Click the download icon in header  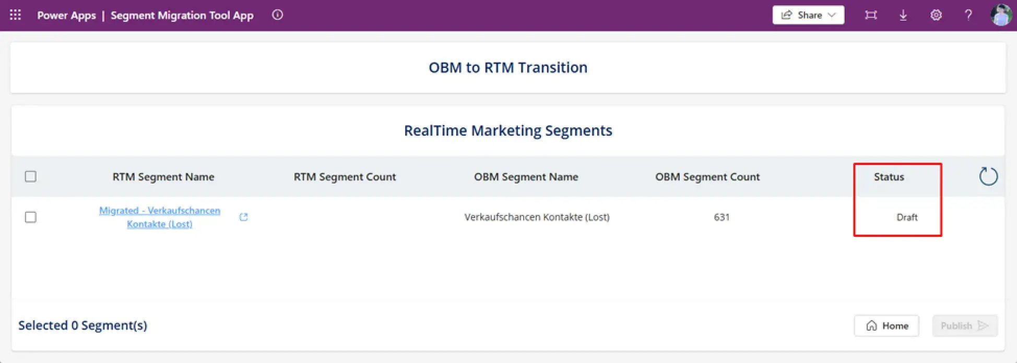click(x=903, y=15)
